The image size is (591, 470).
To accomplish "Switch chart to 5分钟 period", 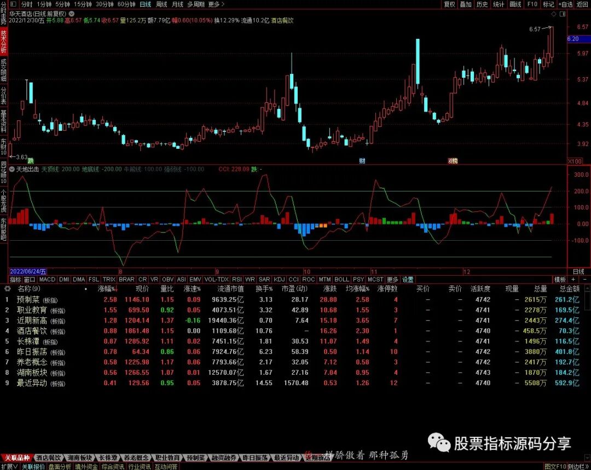I will [62, 4].
